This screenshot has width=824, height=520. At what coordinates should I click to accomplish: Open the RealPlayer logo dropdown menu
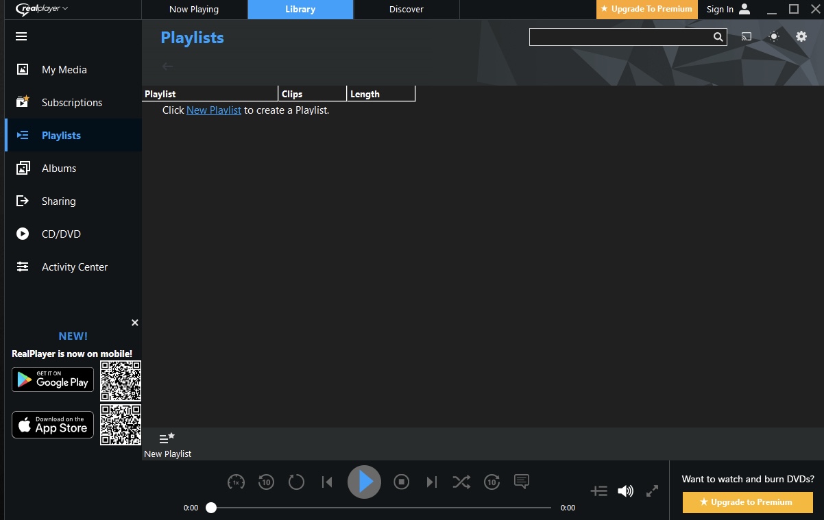click(41, 9)
